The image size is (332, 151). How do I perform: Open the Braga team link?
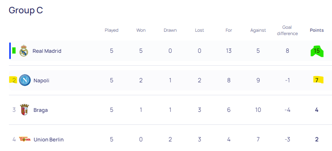(40, 110)
